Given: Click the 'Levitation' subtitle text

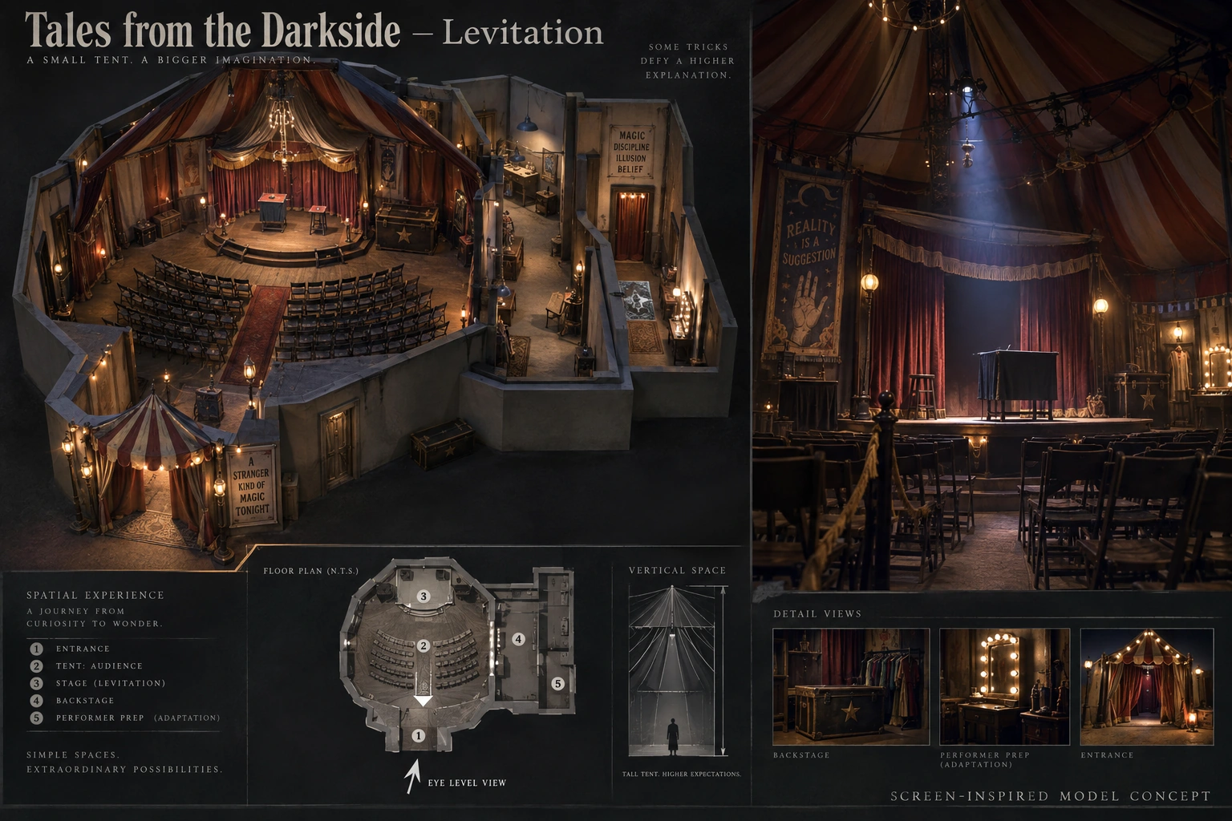Looking at the screenshot, I should [x=523, y=32].
